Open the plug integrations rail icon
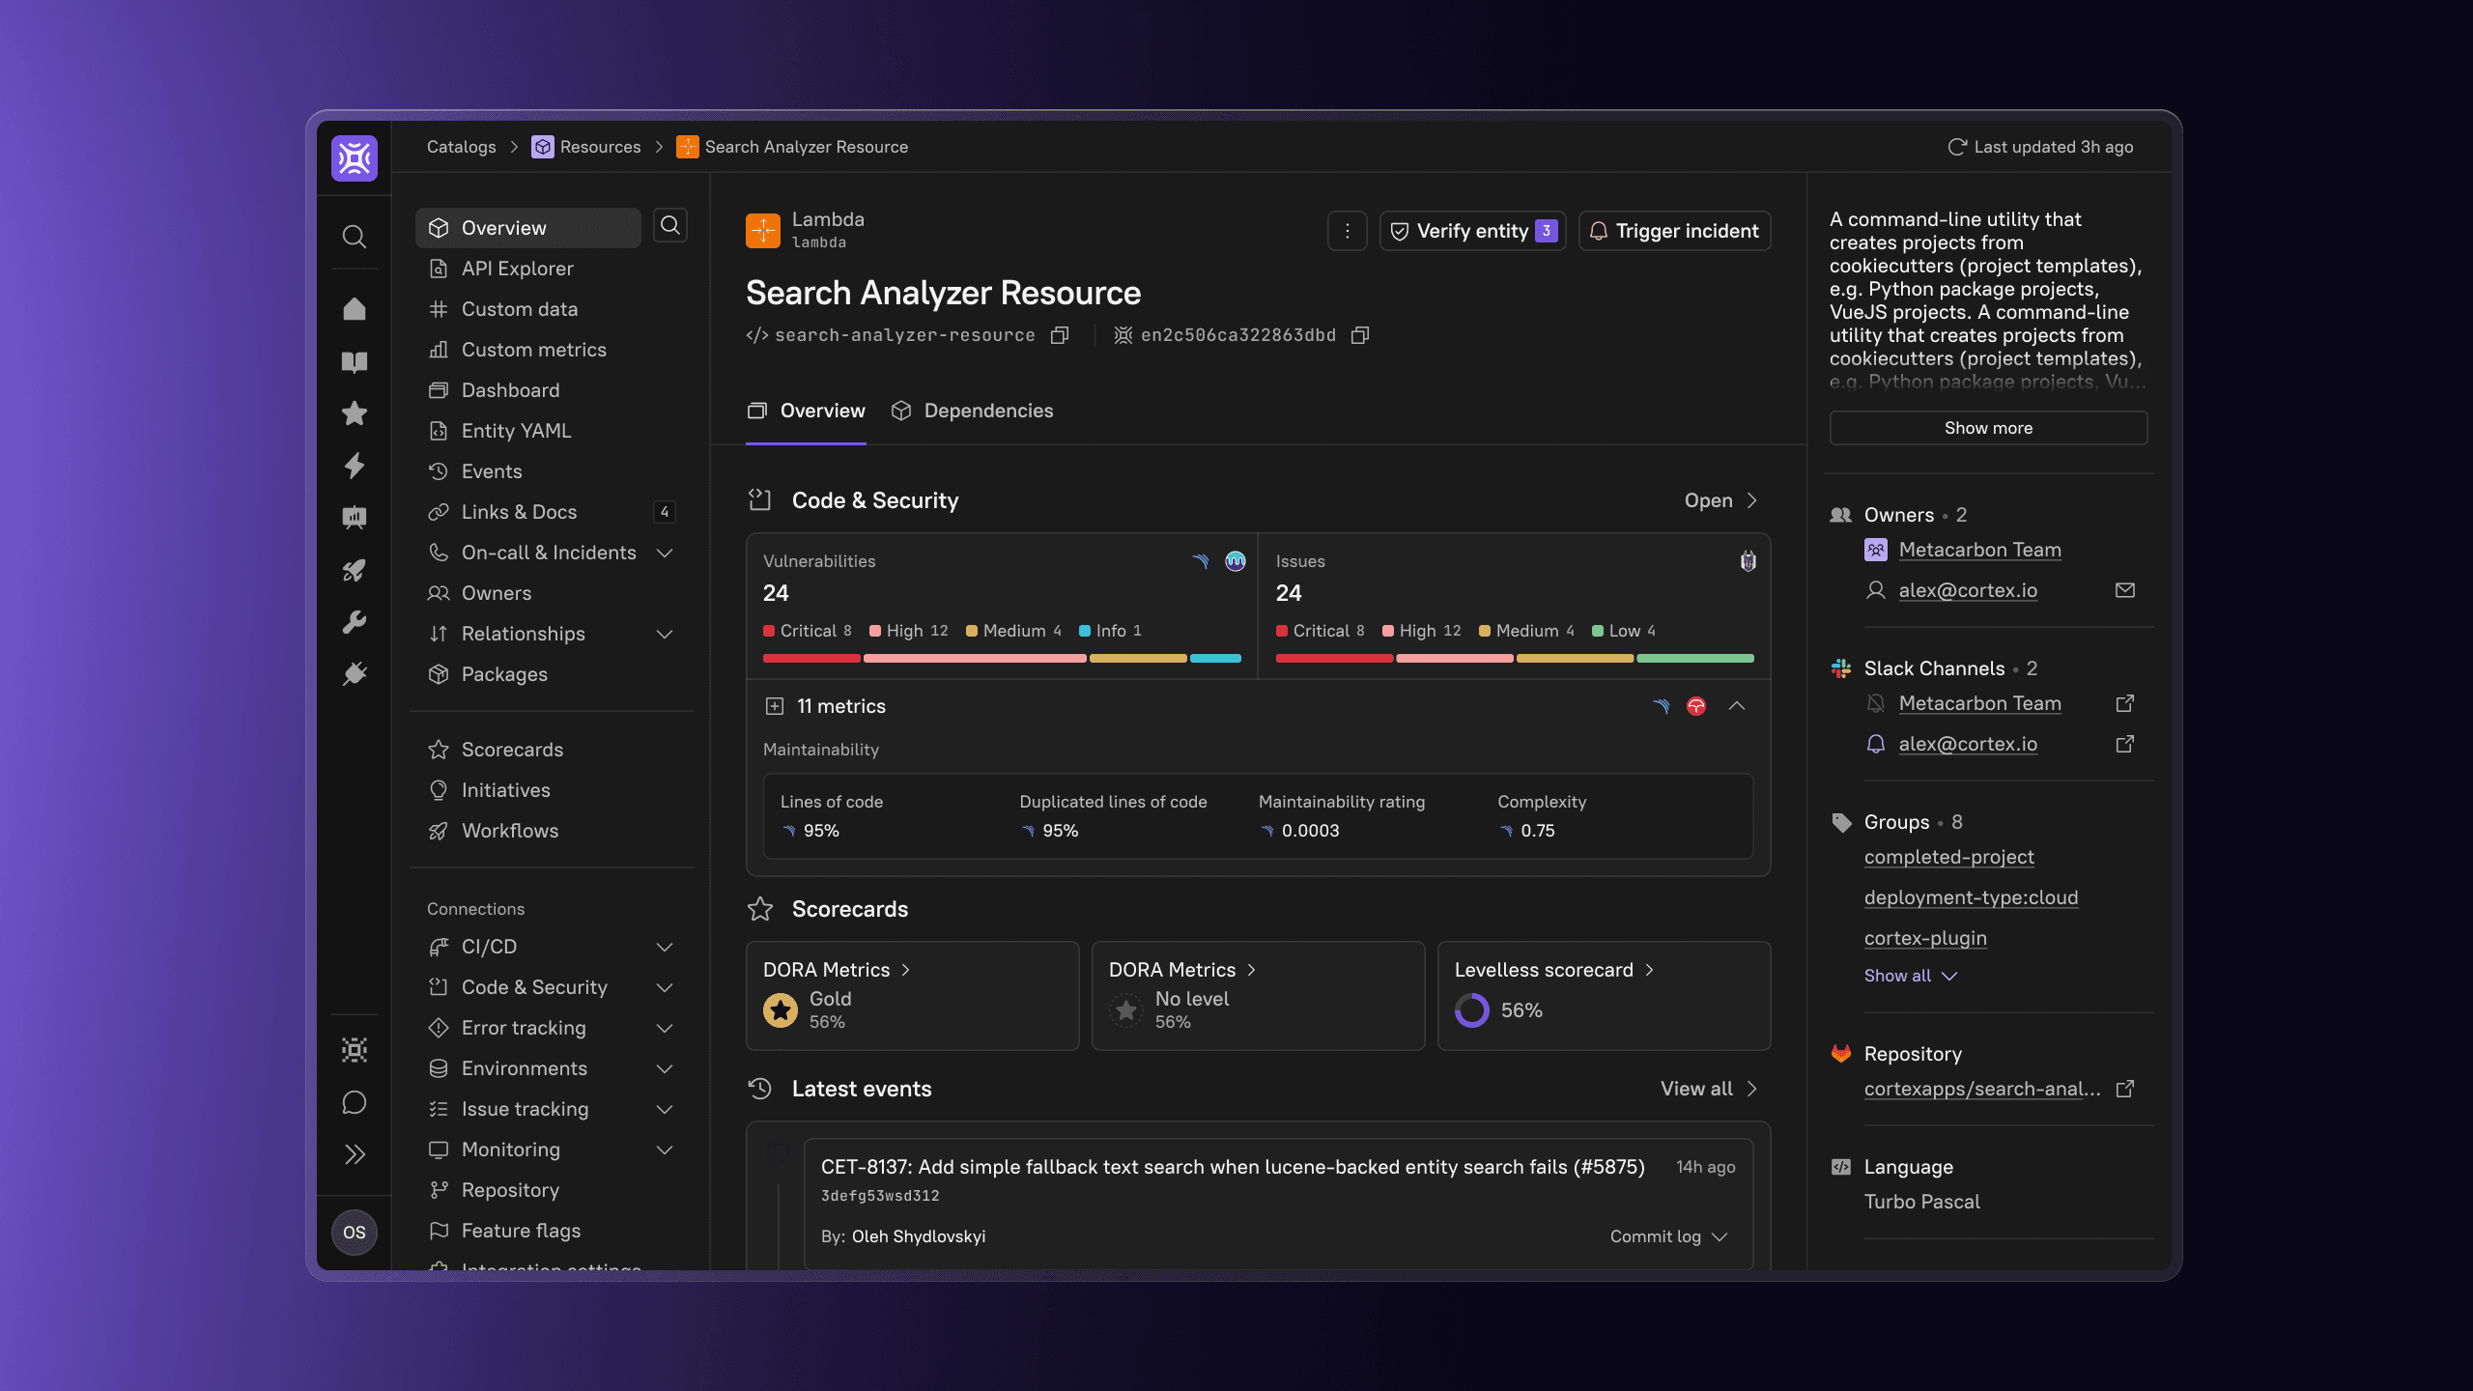This screenshot has width=2473, height=1391. click(x=354, y=674)
